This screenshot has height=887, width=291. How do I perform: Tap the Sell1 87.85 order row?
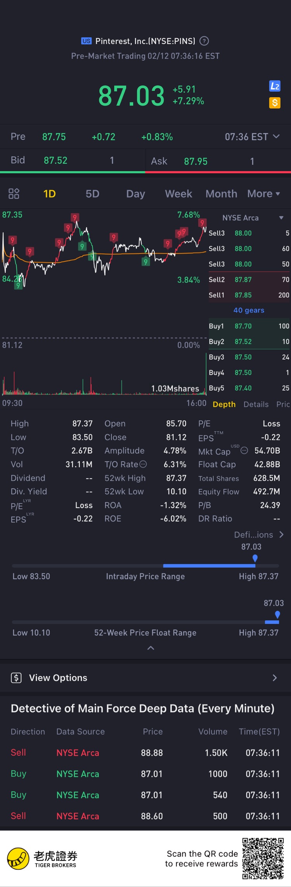click(249, 295)
